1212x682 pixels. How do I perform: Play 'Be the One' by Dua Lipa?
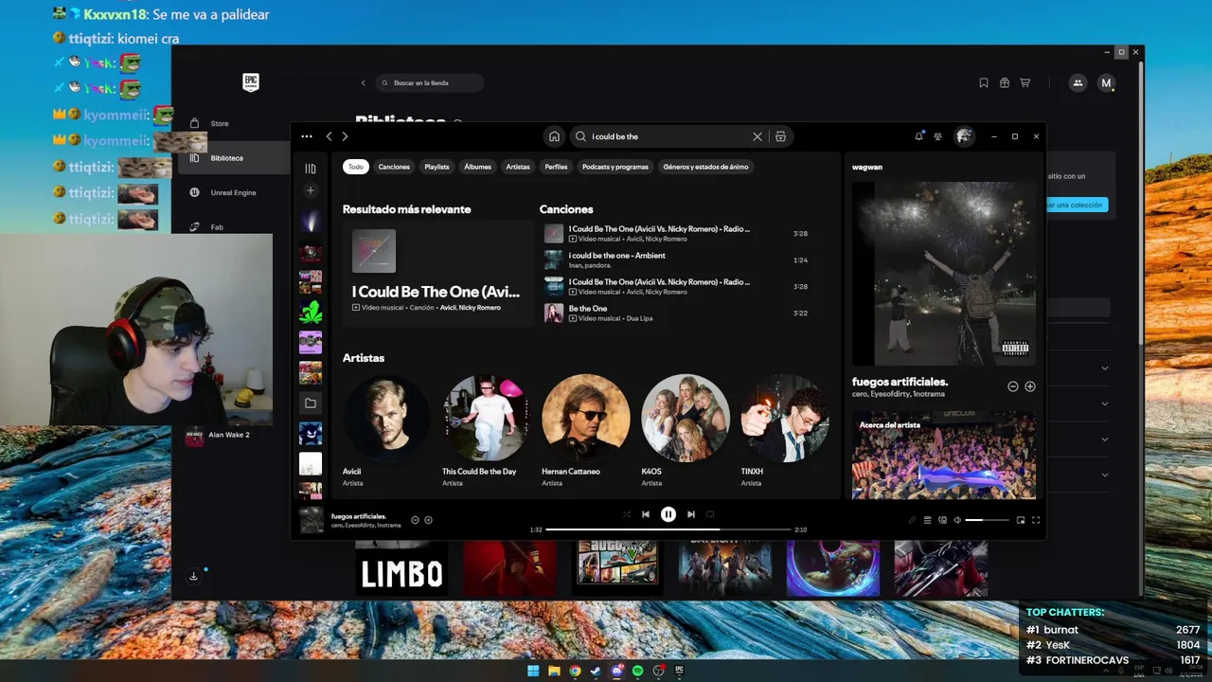(675, 313)
